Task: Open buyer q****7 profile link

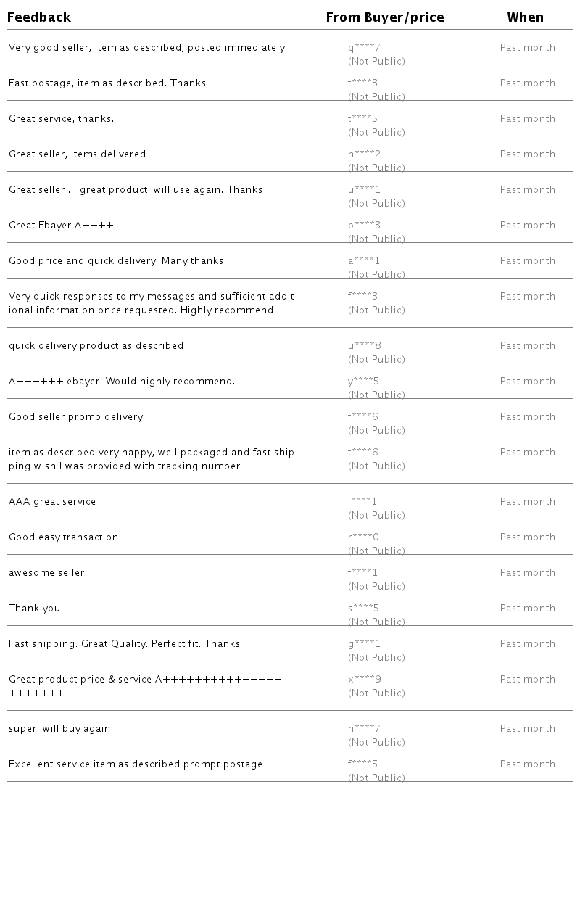Action: 364,48
